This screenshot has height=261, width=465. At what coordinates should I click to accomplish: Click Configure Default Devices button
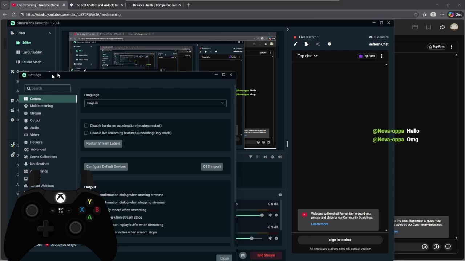pyautogui.click(x=106, y=167)
